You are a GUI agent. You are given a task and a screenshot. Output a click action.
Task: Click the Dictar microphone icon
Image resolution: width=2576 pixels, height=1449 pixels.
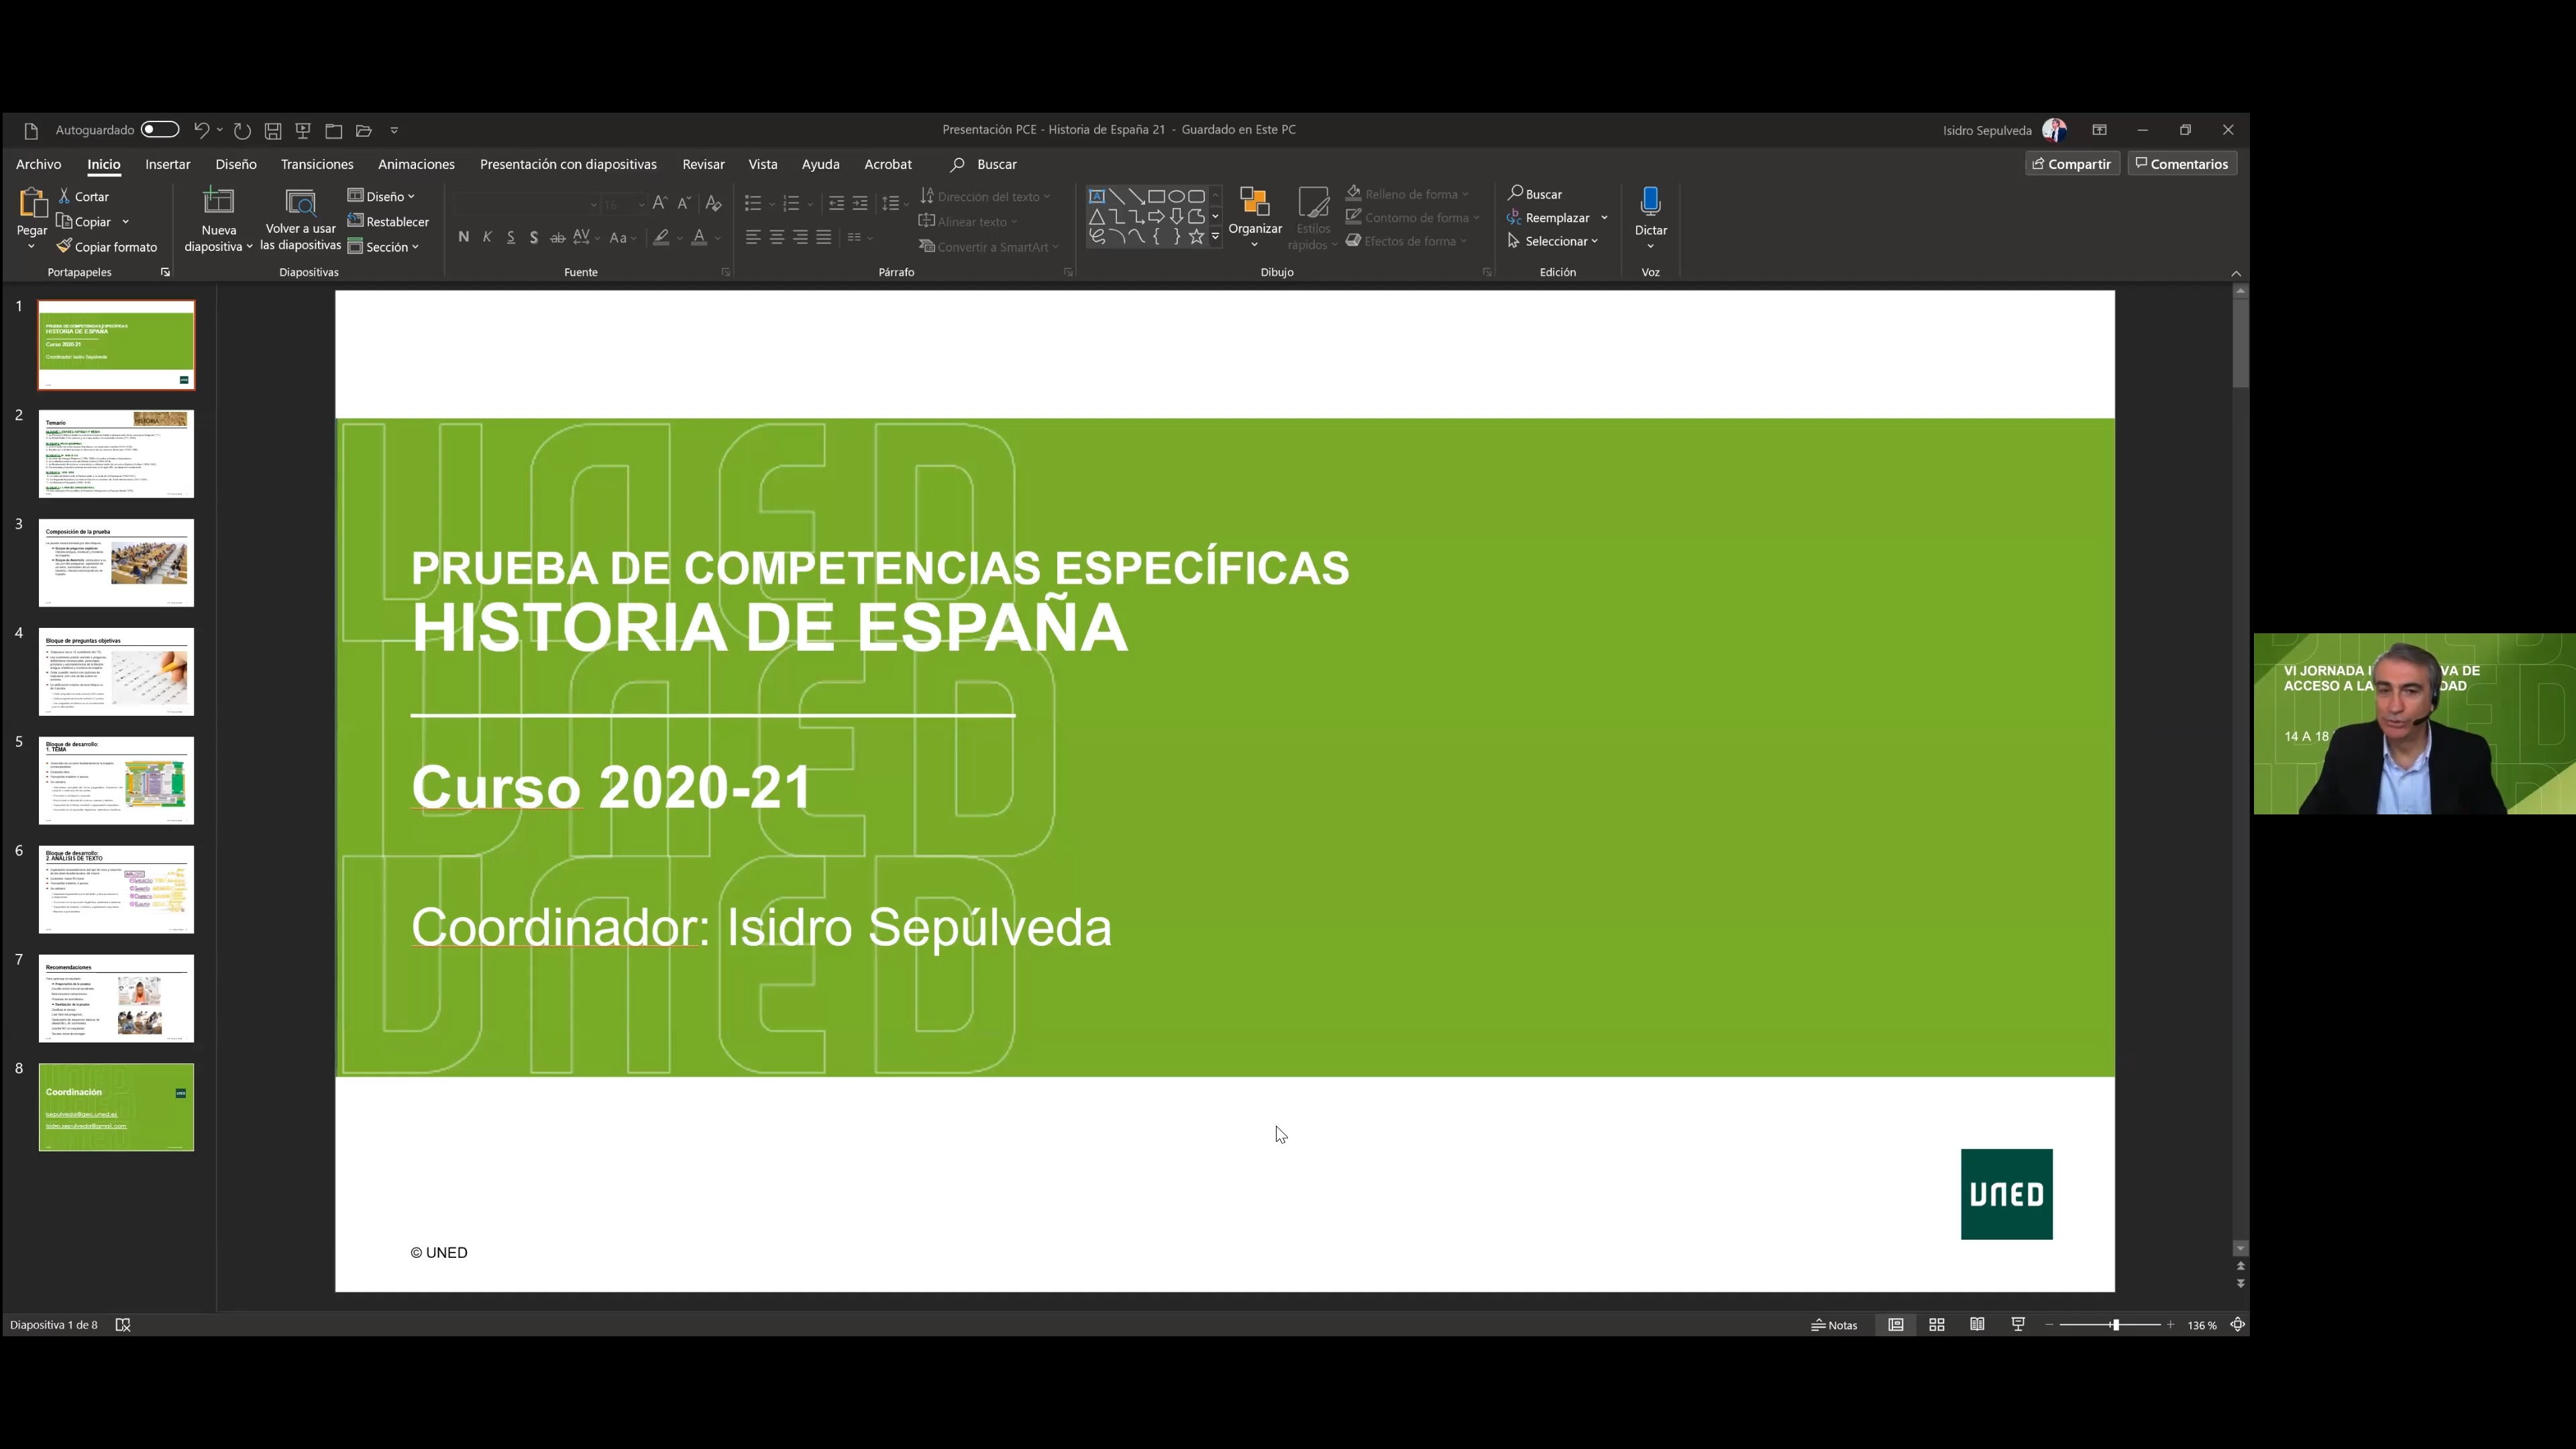tap(1651, 202)
